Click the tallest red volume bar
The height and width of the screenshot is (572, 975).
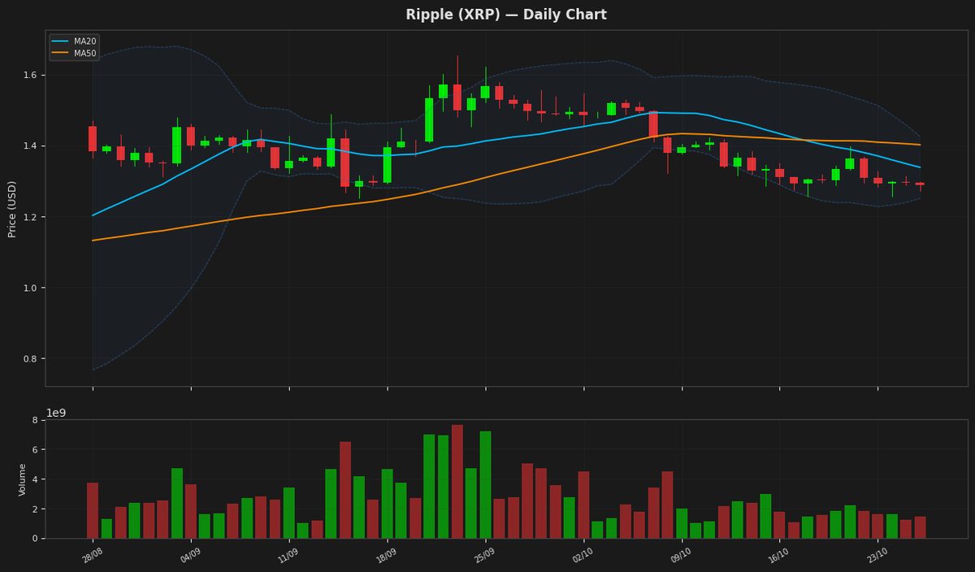457,481
